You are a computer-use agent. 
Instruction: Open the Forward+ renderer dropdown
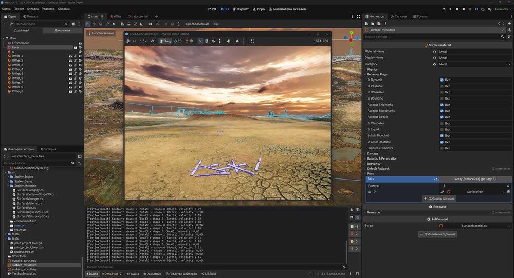tap(503, 9)
